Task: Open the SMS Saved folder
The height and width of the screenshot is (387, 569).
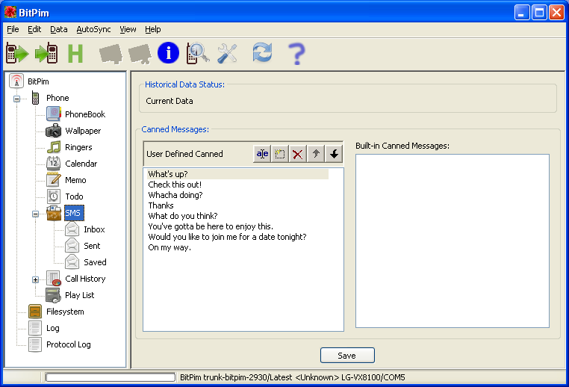Action: click(95, 262)
